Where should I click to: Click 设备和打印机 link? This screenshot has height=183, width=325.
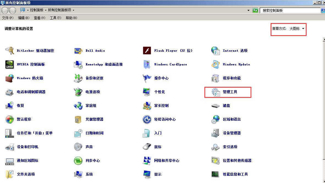coord(27,147)
